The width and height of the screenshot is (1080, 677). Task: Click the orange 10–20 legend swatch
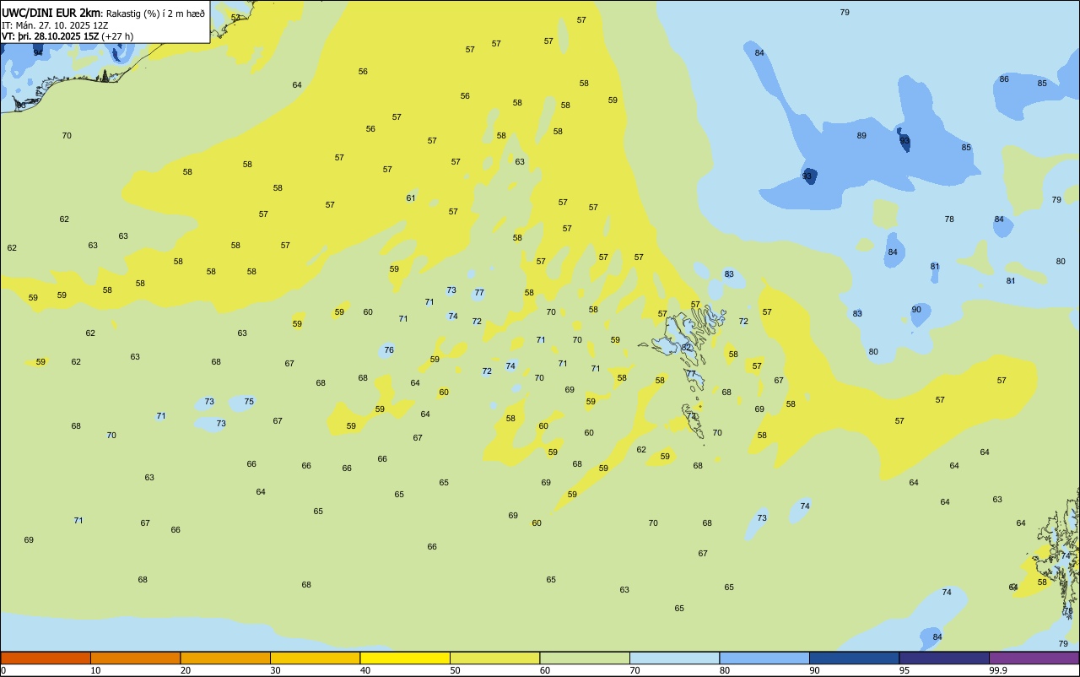coord(135,658)
